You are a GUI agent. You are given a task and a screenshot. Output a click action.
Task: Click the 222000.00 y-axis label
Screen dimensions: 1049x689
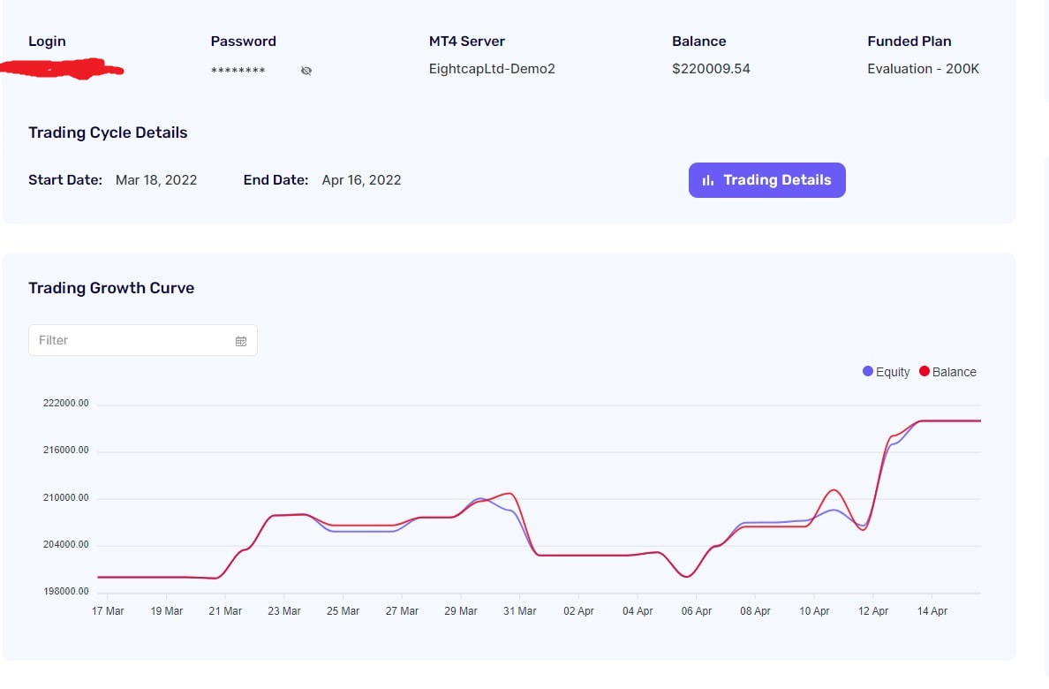pos(65,403)
